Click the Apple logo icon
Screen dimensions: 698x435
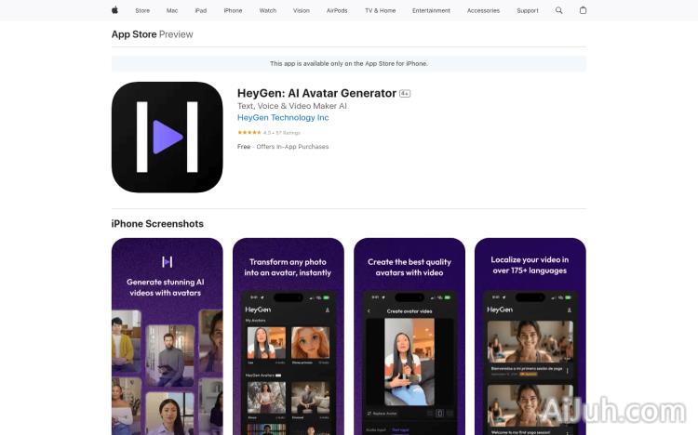tap(114, 10)
